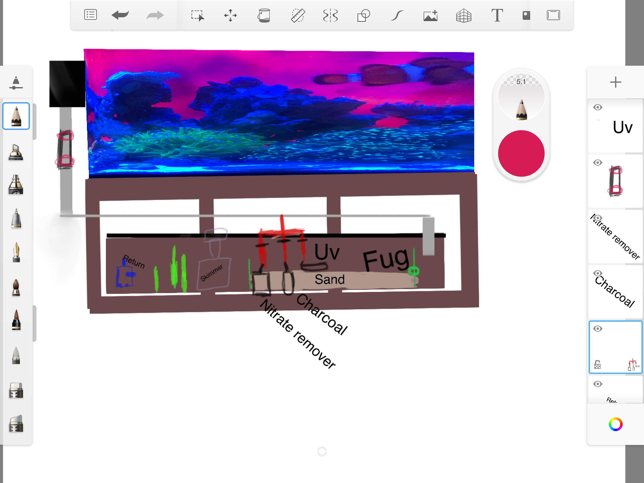Hide the Return layer at bottom
The image size is (644, 483).
598,384
